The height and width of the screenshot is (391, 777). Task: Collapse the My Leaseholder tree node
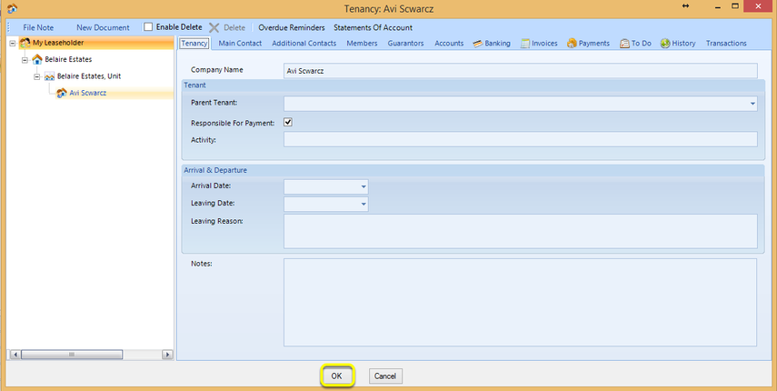(13, 43)
